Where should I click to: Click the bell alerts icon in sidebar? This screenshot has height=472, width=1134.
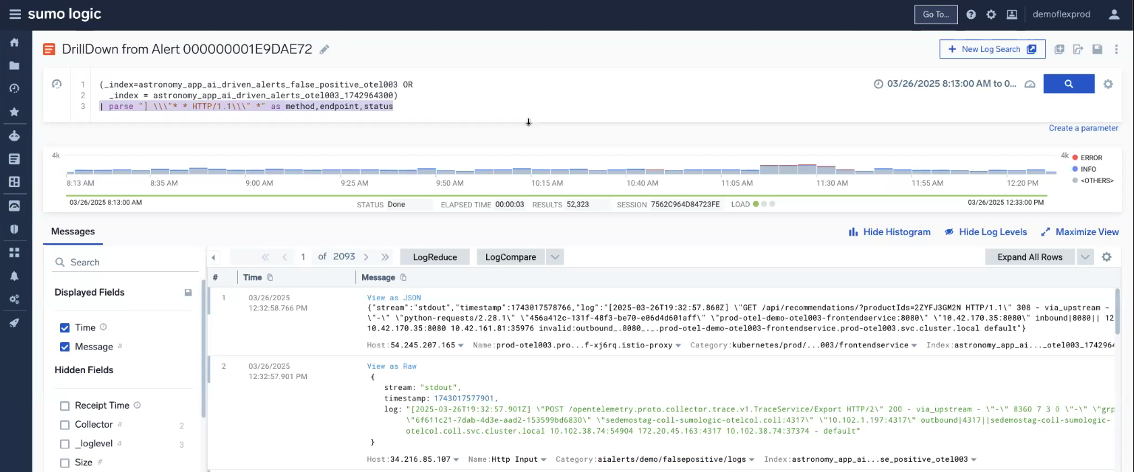[14, 276]
